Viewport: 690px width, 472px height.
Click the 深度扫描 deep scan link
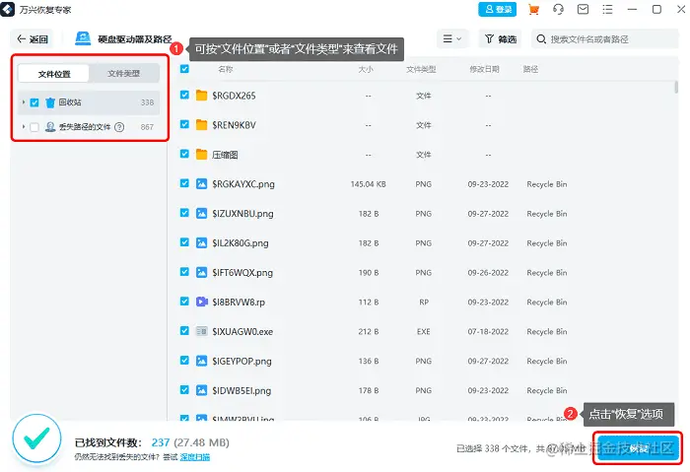[x=195, y=457]
